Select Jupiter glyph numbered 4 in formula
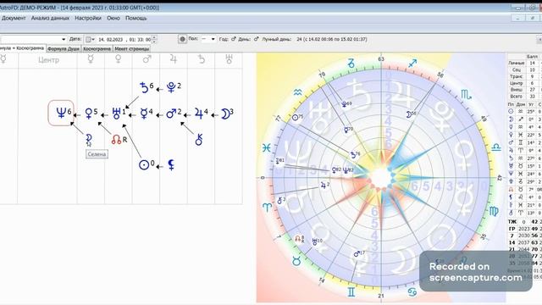 [199, 114]
